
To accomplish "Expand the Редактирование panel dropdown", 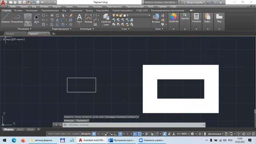I will click(62, 29).
